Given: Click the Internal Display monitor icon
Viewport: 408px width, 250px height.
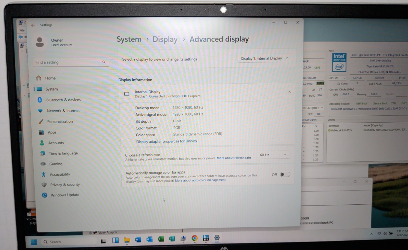Looking at the screenshot, I should coord(127,94).
